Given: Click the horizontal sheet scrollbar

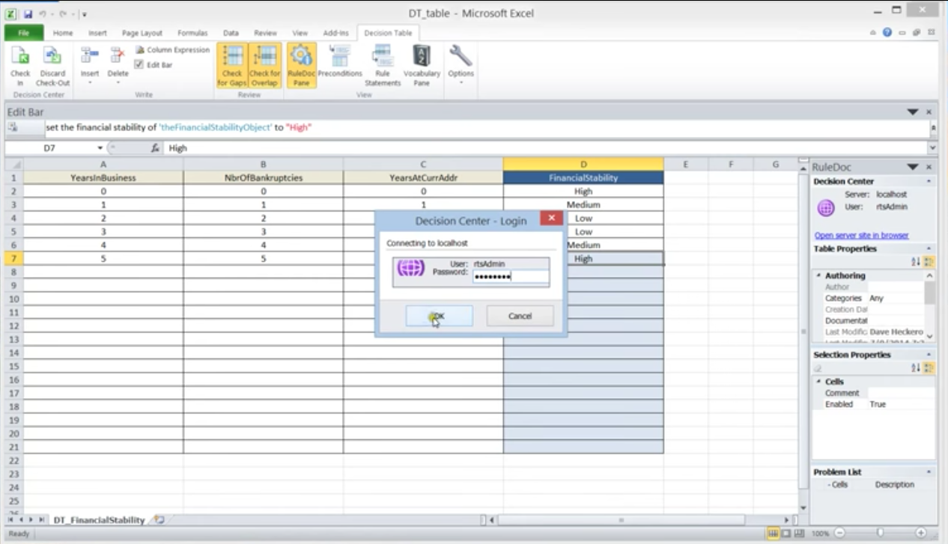Looking at the screenshot, I should (x=622, y=519).
